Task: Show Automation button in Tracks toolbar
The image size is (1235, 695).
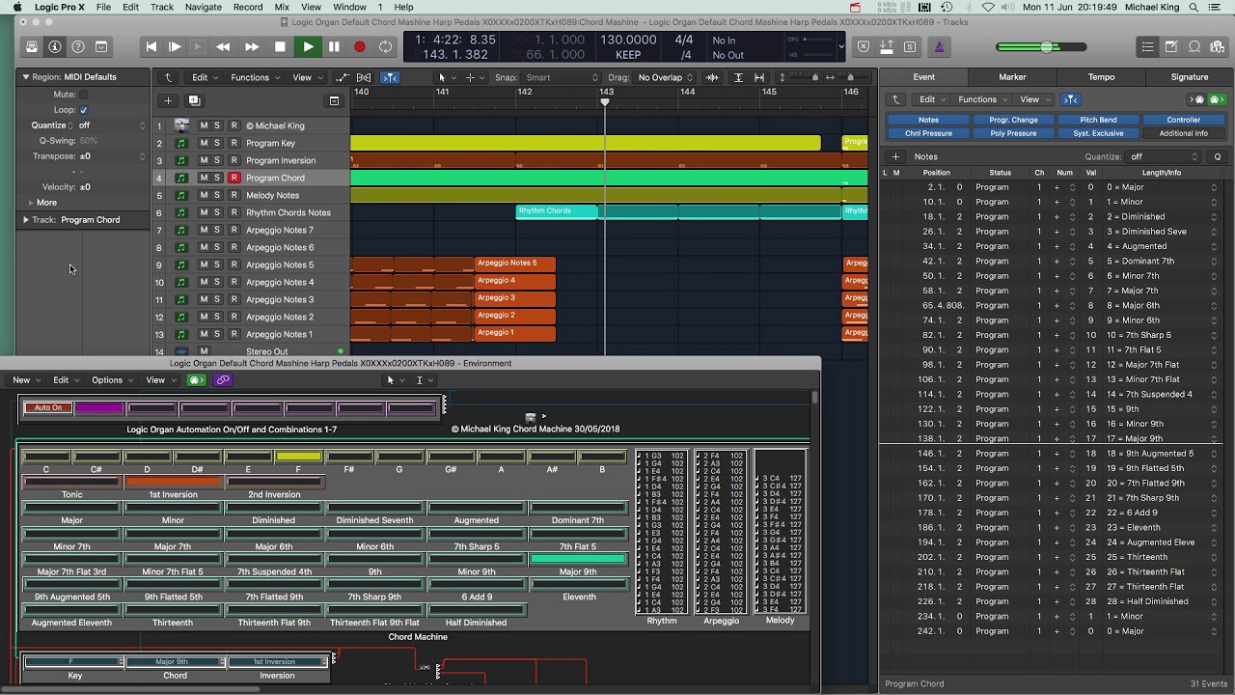Action: tap(343, 77)
